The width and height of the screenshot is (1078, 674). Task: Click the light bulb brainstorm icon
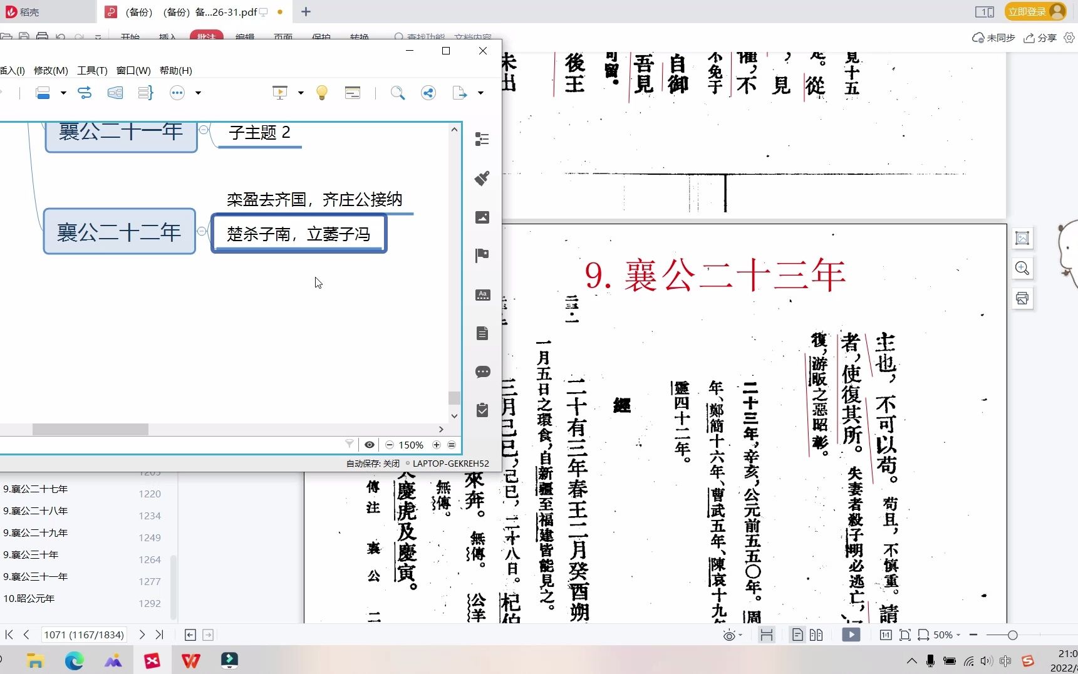click(x=322, y=93)
